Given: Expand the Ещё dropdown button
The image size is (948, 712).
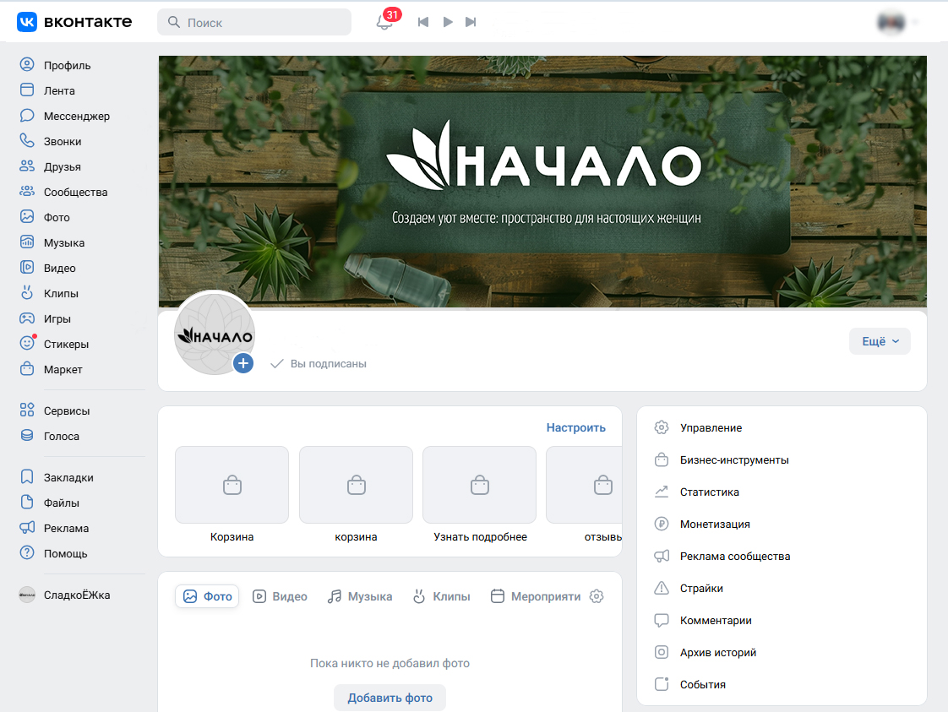Looking at the screenshot, I should tap(880, 341).
